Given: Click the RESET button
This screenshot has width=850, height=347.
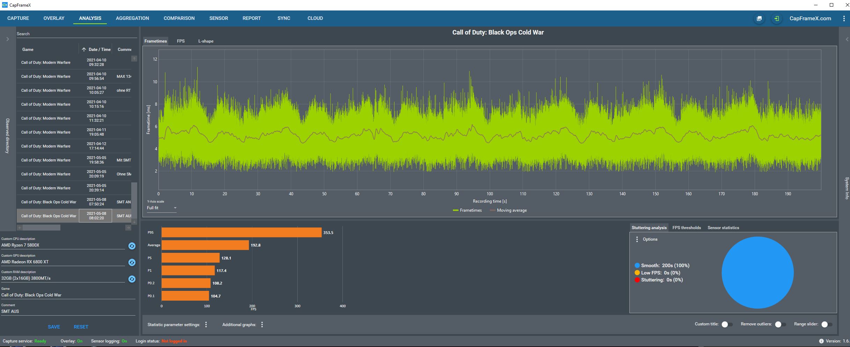Looking at the screenshot, I should click(81, 327).
